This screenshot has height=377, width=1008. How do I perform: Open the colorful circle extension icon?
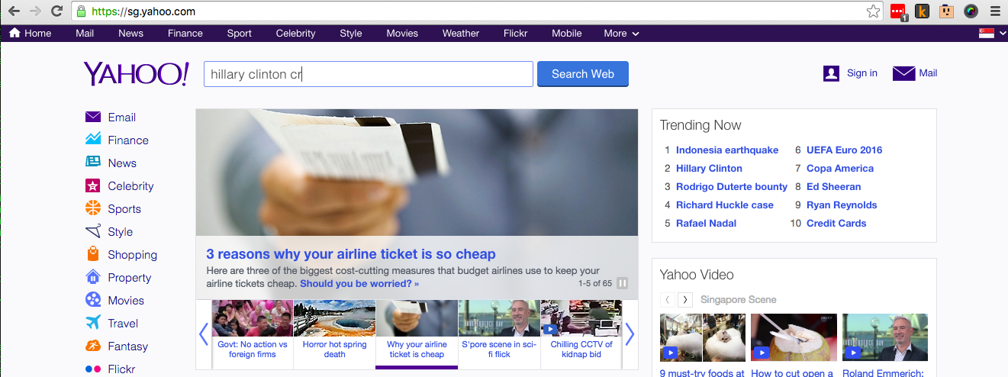[x=971, y=11]
